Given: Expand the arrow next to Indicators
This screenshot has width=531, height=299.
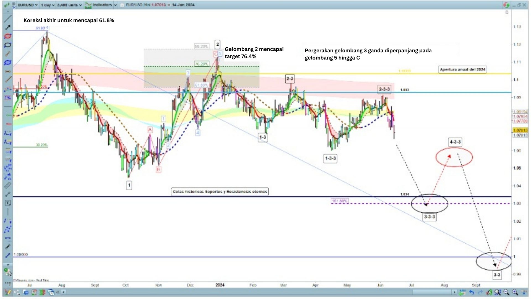Looking at the screenshot, I should tap(116, 5).
